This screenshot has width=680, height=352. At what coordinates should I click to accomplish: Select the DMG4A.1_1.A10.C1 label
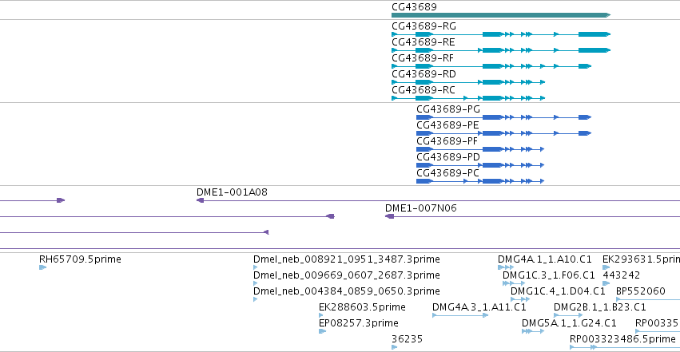pyautogui.click(x=545, y=259)
